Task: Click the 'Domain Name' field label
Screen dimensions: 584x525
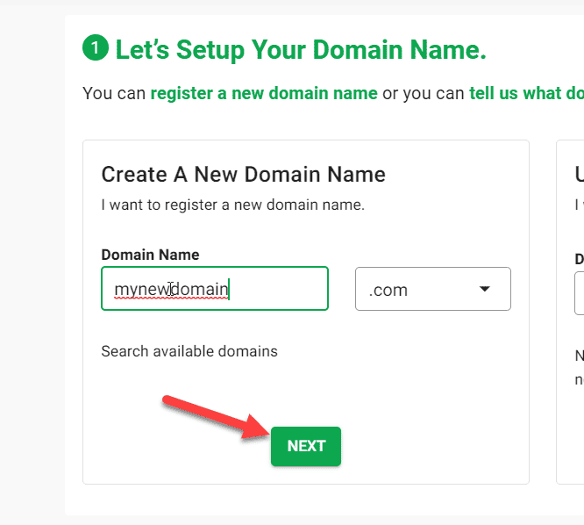Action: pyautogui.click(x=150, y=255)
